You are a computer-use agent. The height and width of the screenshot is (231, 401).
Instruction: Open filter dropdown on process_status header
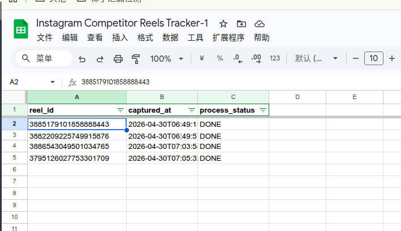coord(262,110)
